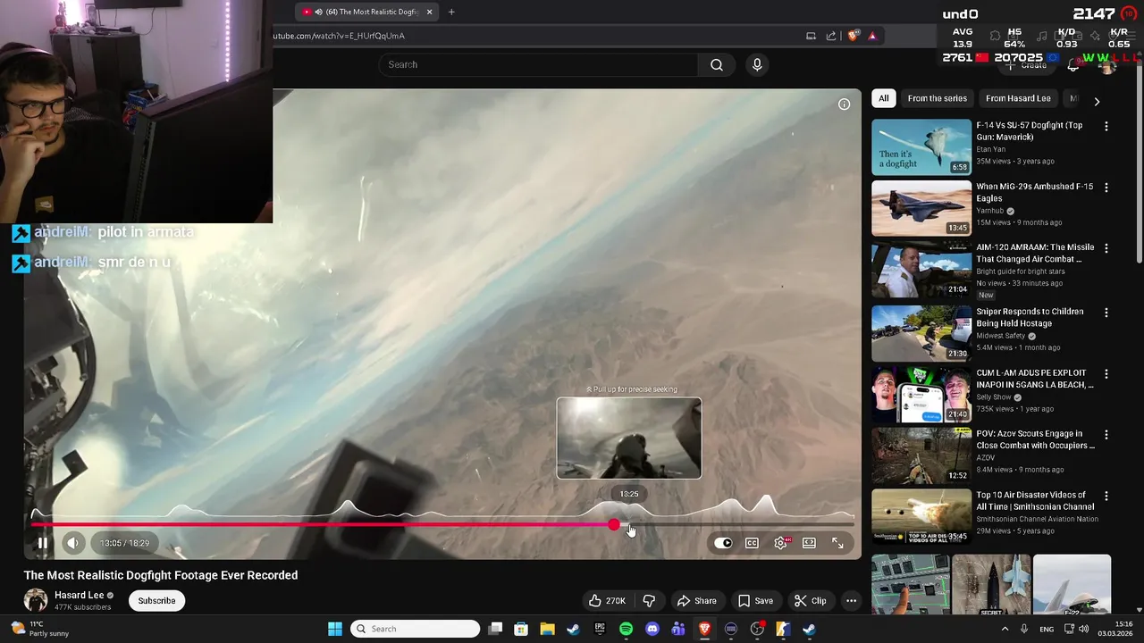Screen dimensions: 1144x643
Task: Open options menu for Sniper Responds video
Action: (1106, 313)
